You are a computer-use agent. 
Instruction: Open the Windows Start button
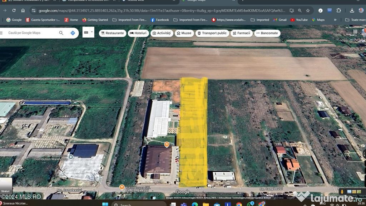[105, 204]
